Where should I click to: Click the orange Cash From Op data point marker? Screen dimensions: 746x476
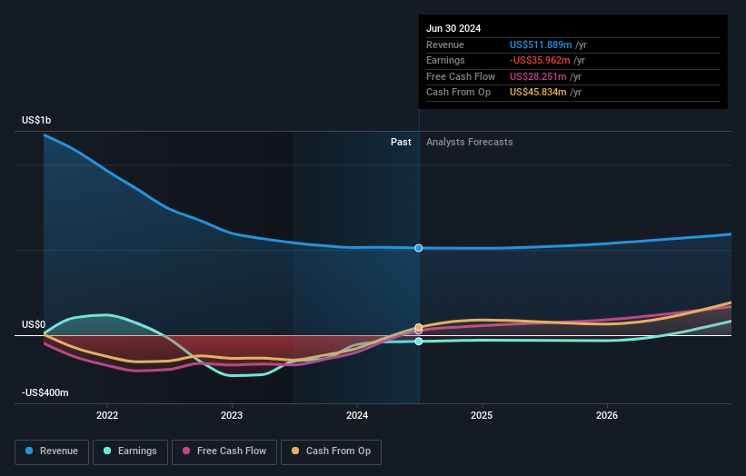click(419, 327)
